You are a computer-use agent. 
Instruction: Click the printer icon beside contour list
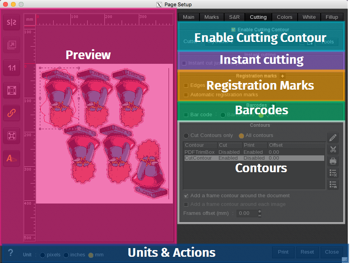333,161
